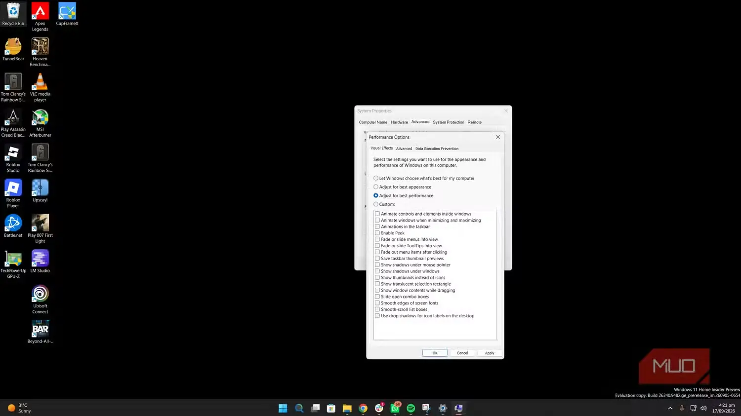The width and height of the screenshot is (741, 416).
Task: Enable Animations in the taskbar
Action: tap(377, 227)
